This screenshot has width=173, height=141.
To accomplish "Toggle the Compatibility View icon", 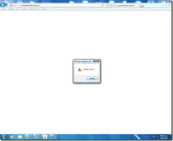I will point(107,5).
